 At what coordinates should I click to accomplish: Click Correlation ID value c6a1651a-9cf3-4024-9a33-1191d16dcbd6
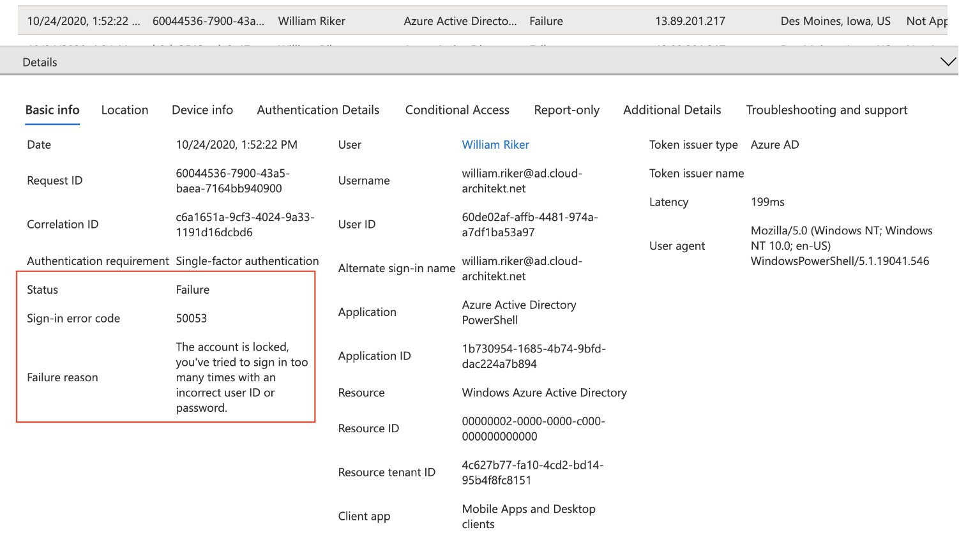tap(245, 225)
